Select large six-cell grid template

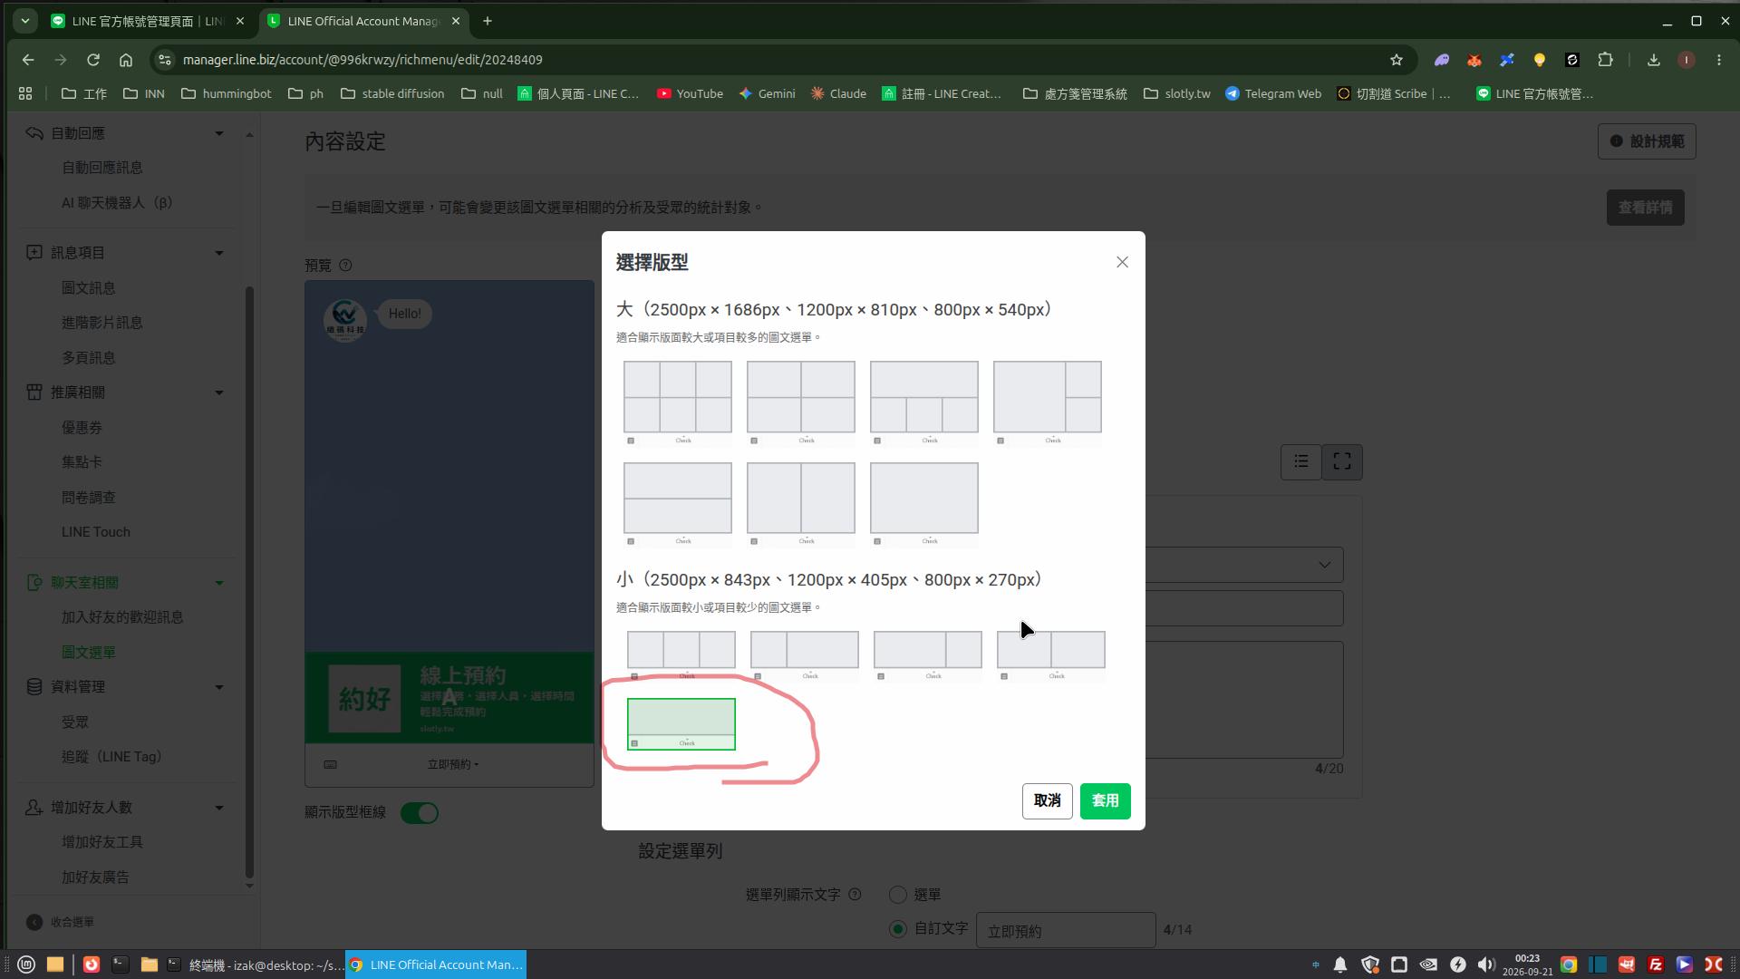(x=678, y=402)
